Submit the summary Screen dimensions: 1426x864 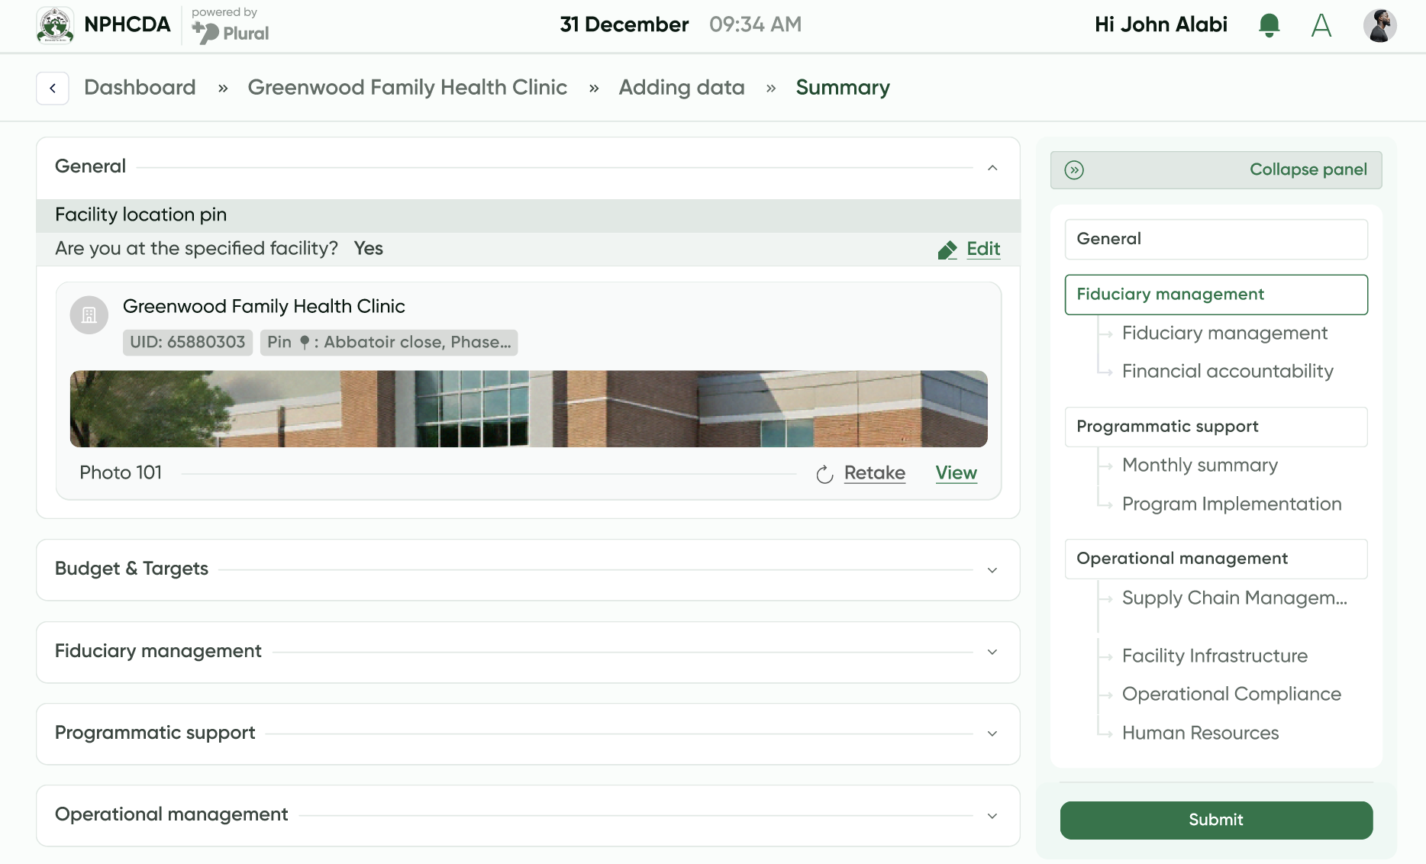tap(1216, 820)
